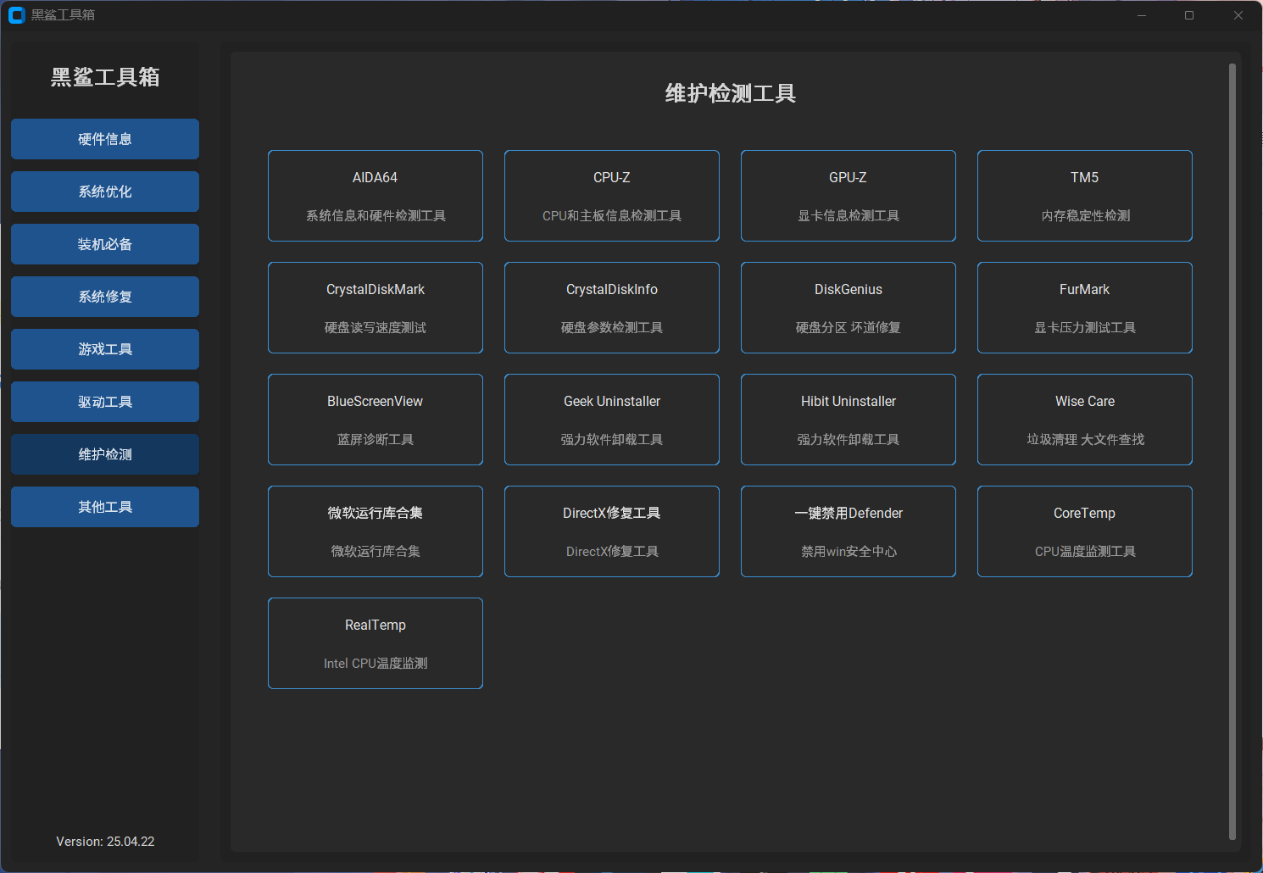Open the 系统修复 section
This screenshot has width=1263, height=873.
click(105, 297)
